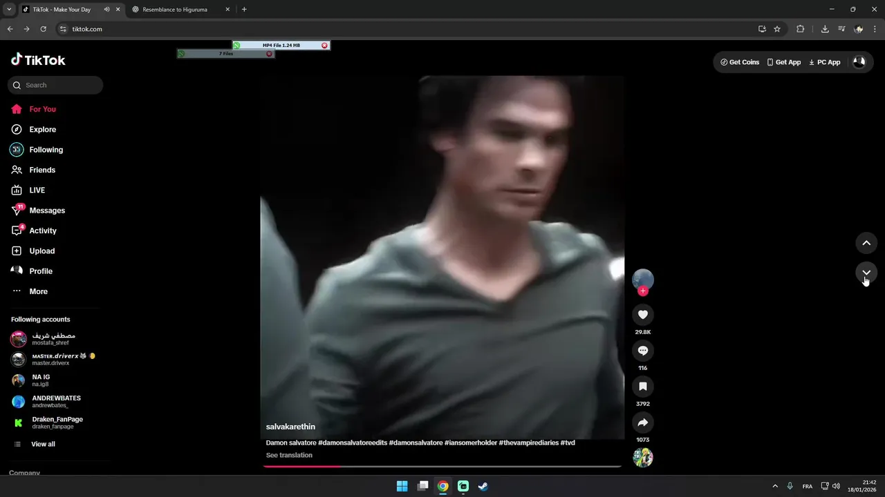The width and height of the screenshot is (885, 497).
Task: Click the #damonsalvatoreedits hashtag
Action: coord(353,442)
